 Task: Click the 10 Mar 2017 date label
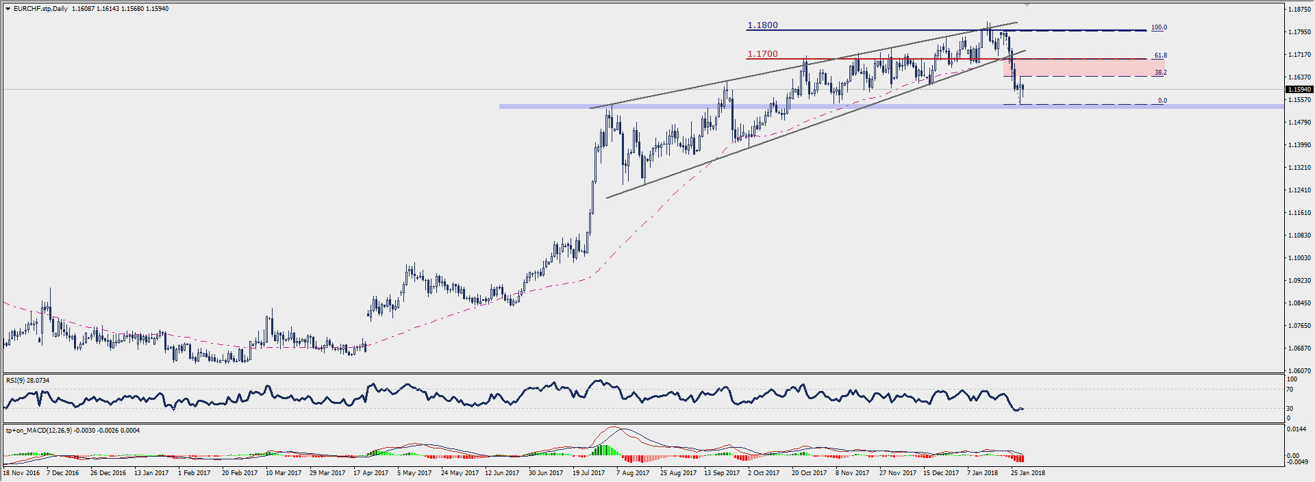pyautogui.click(x=284, y=473)
